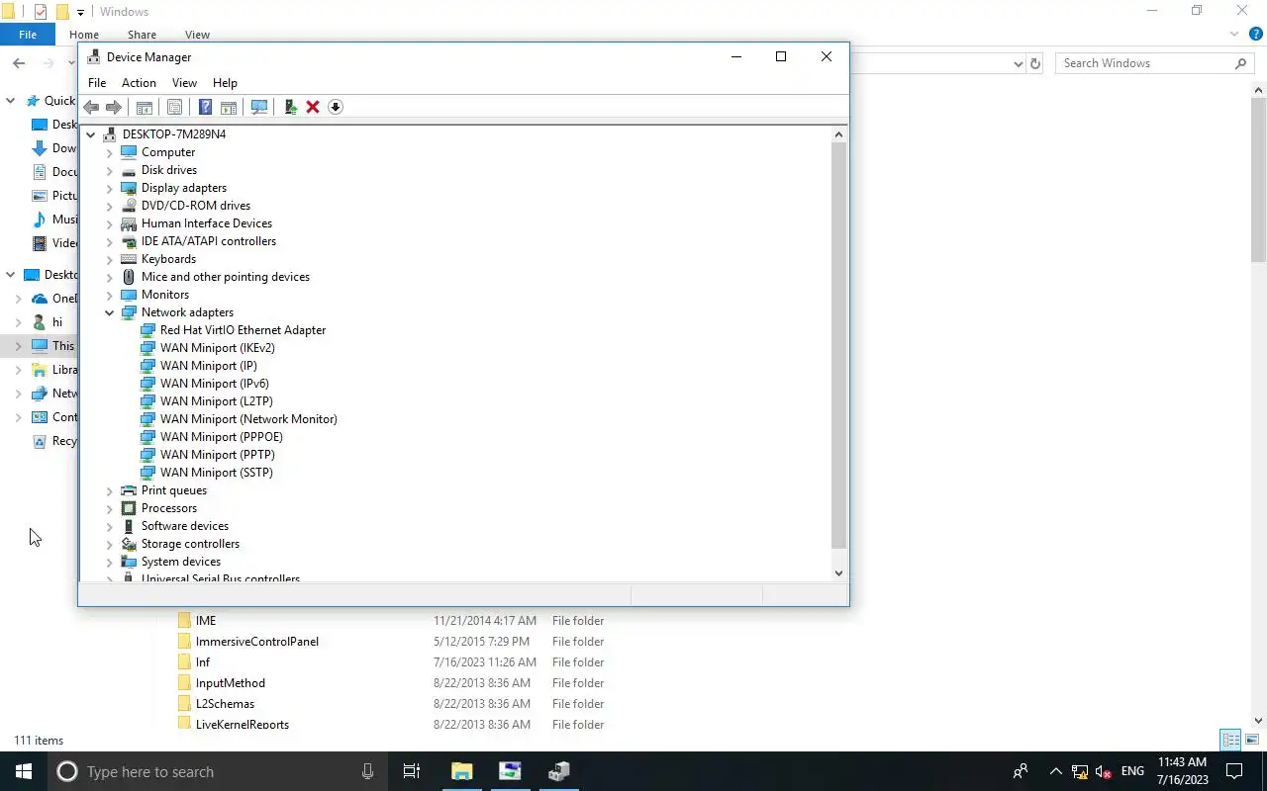Select the Monitors category label

(x=165, y=295)
